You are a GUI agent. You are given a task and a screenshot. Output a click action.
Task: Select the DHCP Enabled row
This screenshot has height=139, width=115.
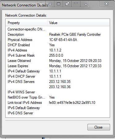point(57,45)
